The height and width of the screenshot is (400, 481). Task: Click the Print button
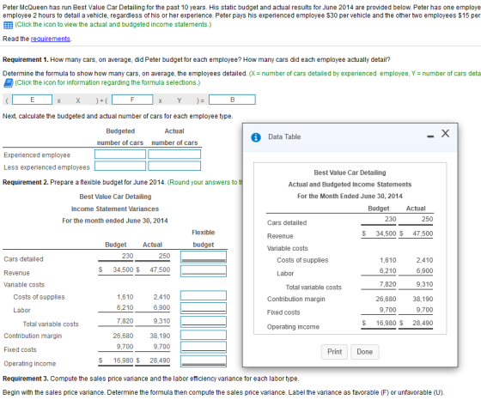point(334,352)
